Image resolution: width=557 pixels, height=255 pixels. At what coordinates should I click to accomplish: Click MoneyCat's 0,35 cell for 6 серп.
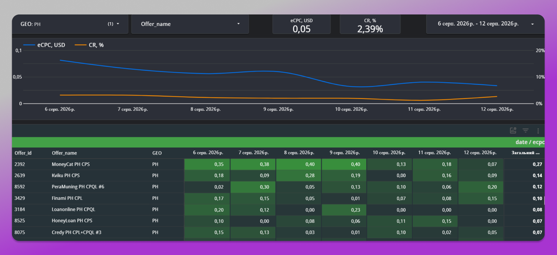[x=207, y=164]
